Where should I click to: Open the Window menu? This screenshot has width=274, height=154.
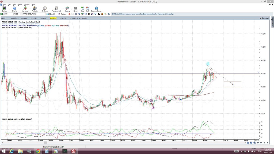click(x=26, y=5)
